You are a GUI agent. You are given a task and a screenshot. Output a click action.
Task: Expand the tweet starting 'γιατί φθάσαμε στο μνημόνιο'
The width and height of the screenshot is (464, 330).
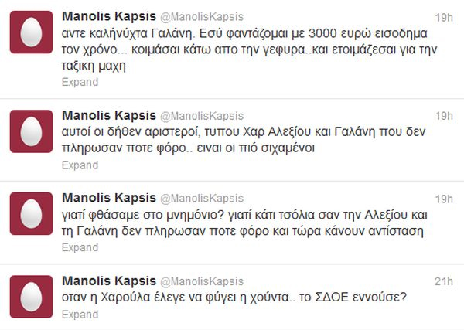(x=80, y=247)
